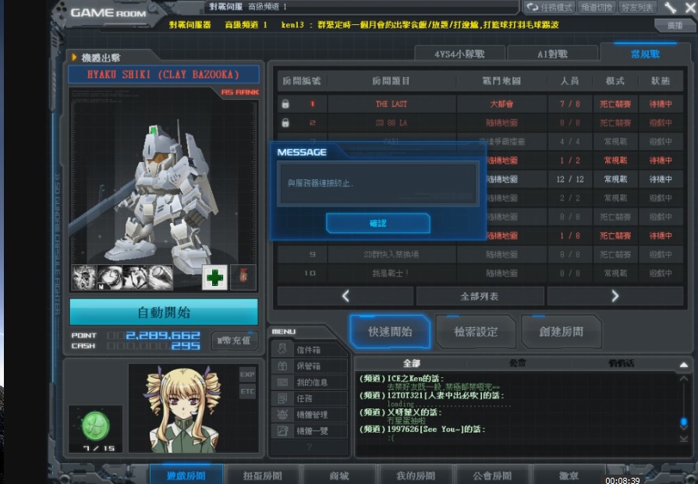Click the 頻道切換 channel switch button
The image size is (698, 484).
click(596, 7)
